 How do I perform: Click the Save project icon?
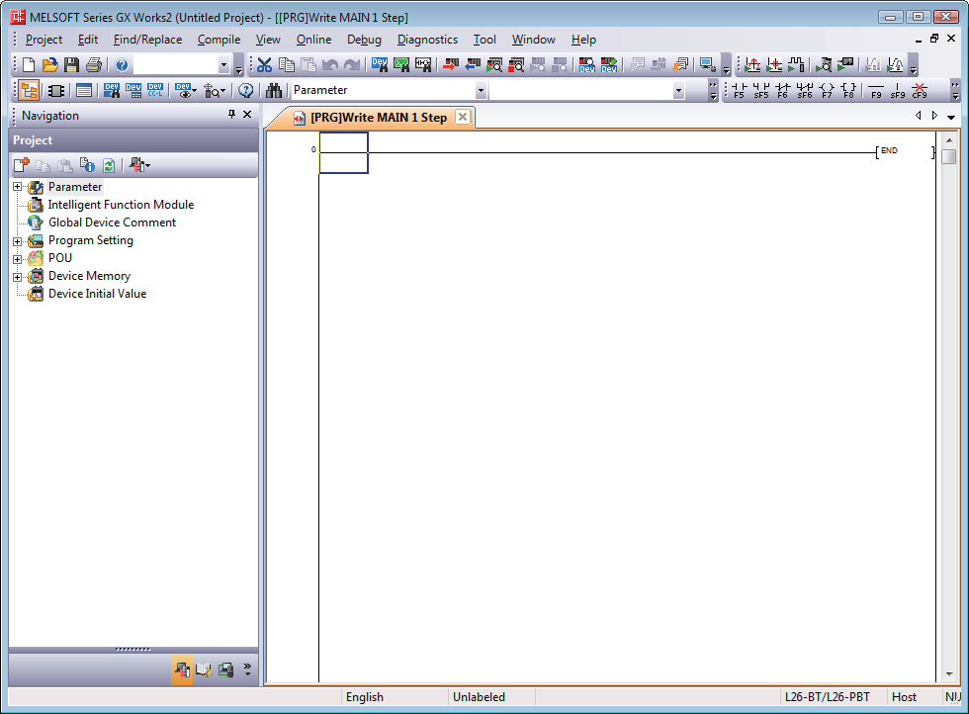71,65
